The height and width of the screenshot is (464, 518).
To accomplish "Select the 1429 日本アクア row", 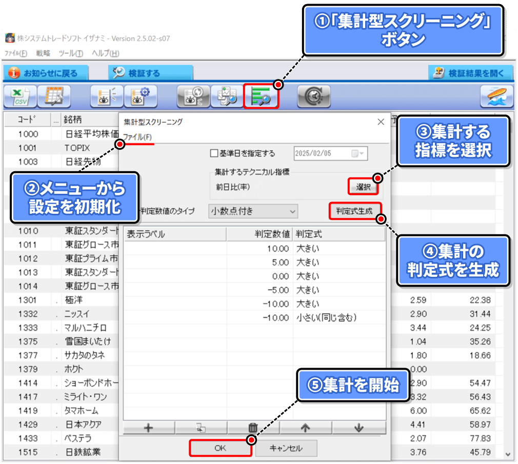I will pyautogui.click(x=62, y=425).
